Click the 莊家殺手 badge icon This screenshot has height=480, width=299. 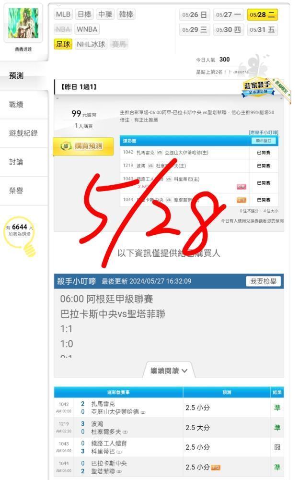tap(257, 88)
